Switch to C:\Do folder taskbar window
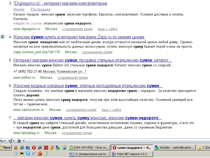The width and height of the screenshot is (210, 158). coord(203,147)
